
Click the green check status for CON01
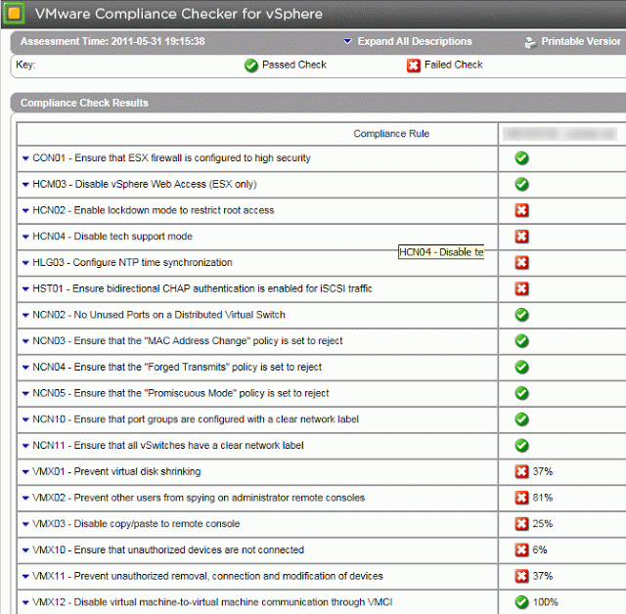pos(521,158)
